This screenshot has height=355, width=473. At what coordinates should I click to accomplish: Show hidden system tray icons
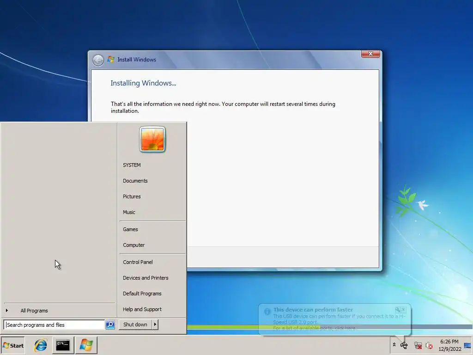click(394, 345)
